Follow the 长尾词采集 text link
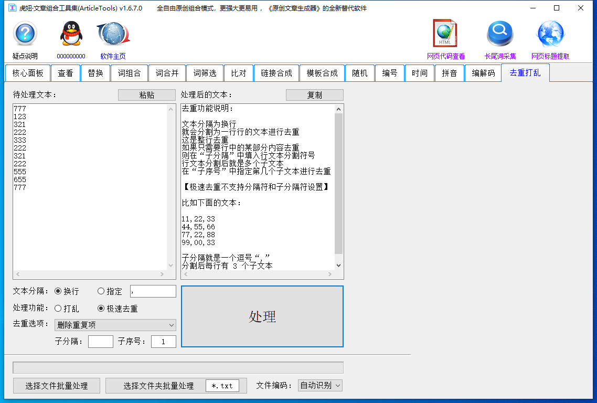 [500, 56]
